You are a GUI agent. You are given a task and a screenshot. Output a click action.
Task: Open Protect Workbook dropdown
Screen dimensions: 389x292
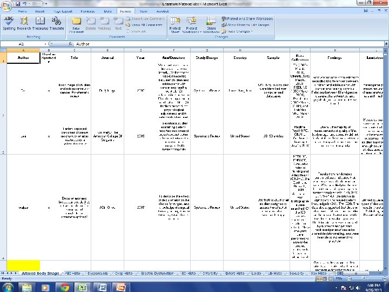(x=191, y=25)
